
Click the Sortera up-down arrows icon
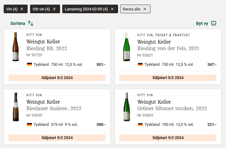click(x=31, y=23)
